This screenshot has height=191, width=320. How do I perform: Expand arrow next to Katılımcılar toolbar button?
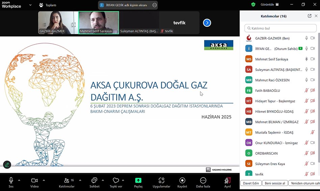pos(80,181)
